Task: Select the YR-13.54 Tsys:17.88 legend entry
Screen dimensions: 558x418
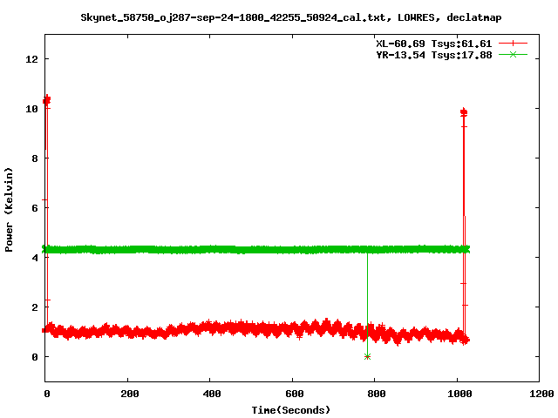Action: pyautogui.click(x=434, y=55)
